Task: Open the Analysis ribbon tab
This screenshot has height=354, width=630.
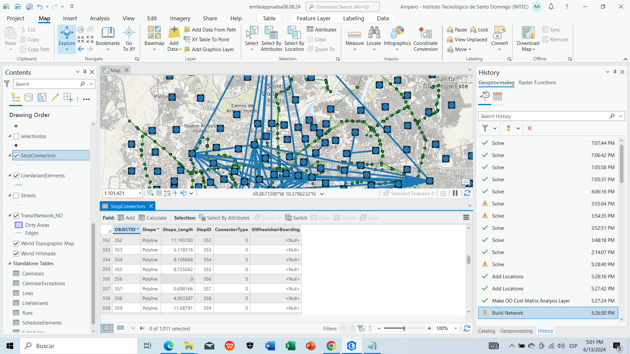Action: coord(99,18)
